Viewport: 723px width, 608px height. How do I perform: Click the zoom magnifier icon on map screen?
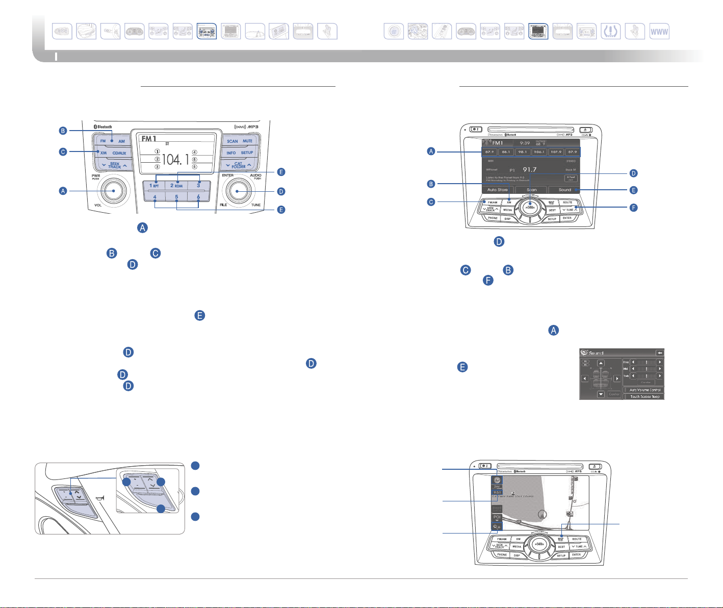click(497, 526)
